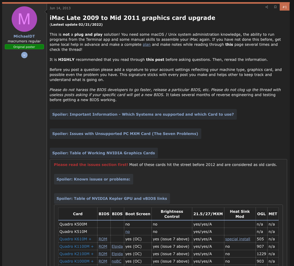
Task: Open MichaelDT's username profile link
Action: (24, 36)
